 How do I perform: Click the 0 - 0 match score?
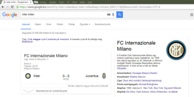pyautogui.click(x=66, y=76)
